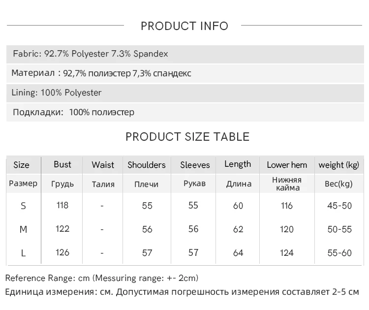Select the size S row label

pyautogui.click(x=23, y=206)
